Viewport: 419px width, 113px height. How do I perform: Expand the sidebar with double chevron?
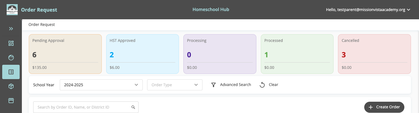point(11,29)
